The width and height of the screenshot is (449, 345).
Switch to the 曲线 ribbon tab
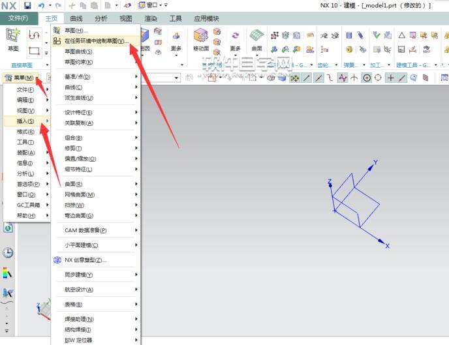(x=76, y=19)
